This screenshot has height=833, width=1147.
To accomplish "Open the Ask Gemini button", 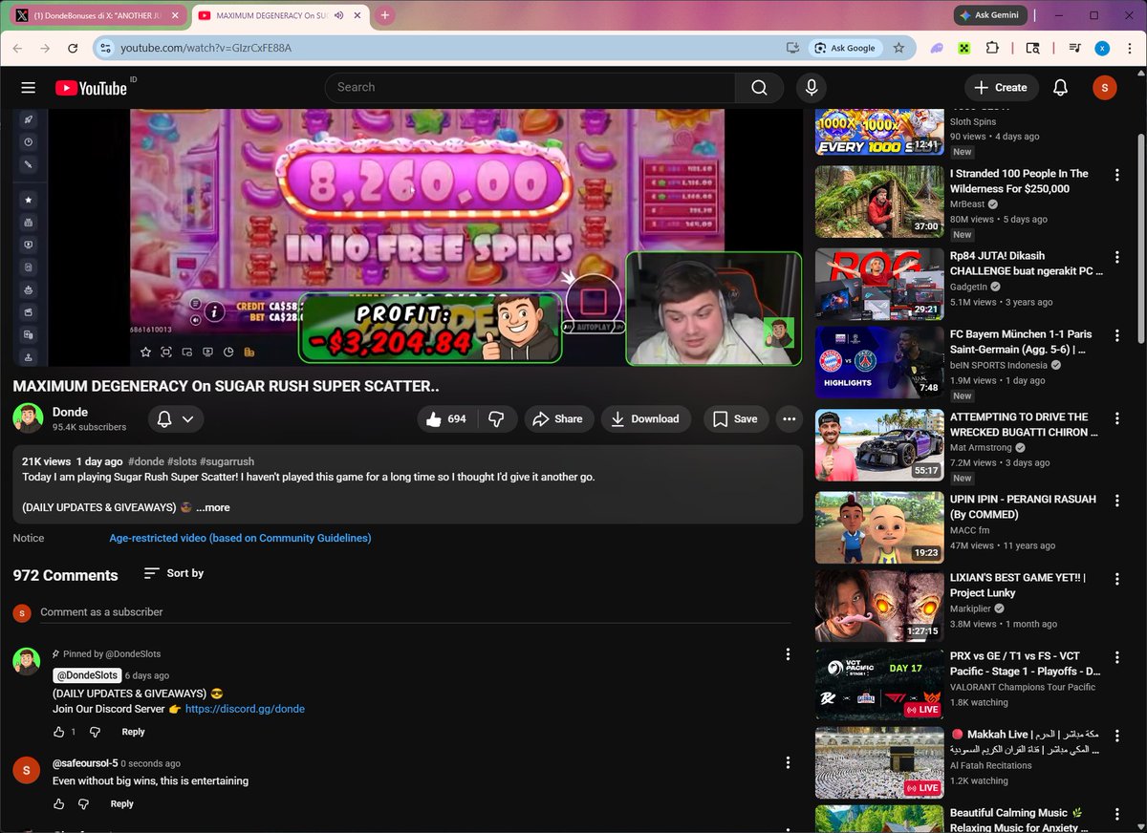I will click(x=990, y=15).
